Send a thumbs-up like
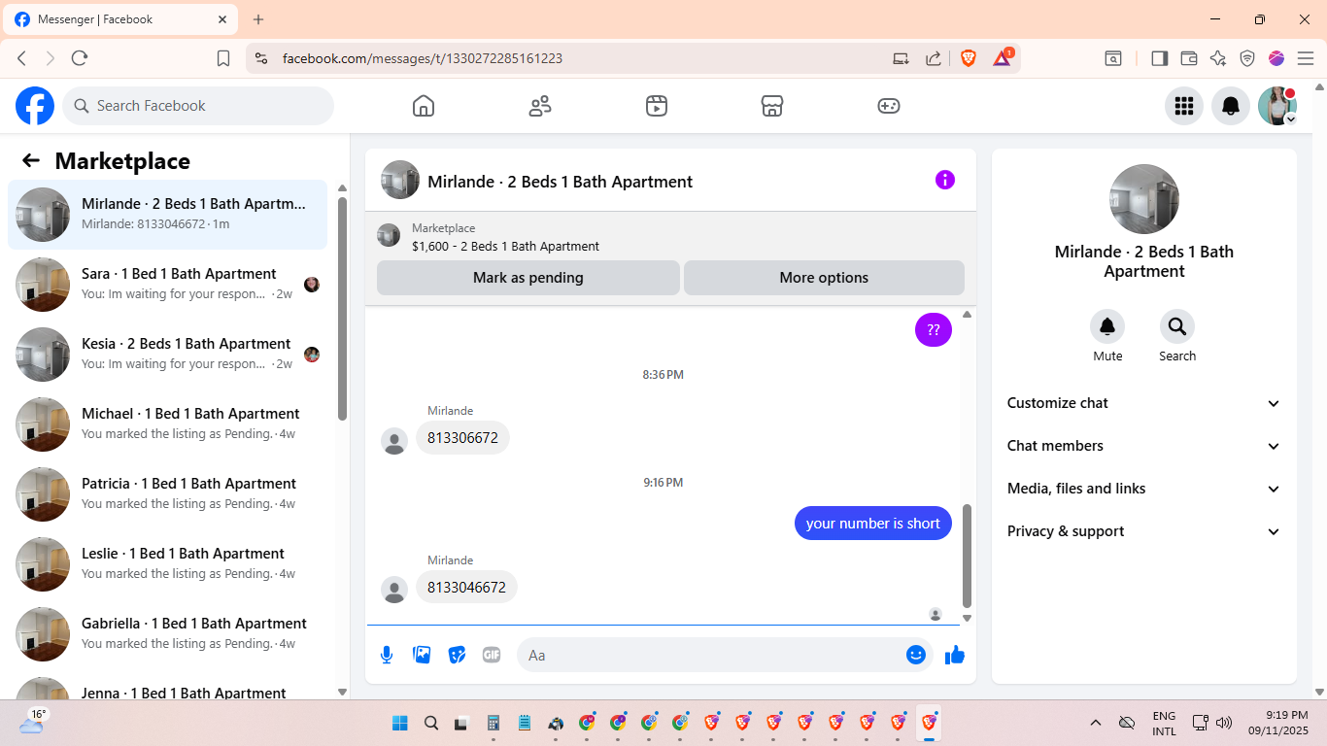The height and width of the screenshot is (746, 1327). point(955,655)
